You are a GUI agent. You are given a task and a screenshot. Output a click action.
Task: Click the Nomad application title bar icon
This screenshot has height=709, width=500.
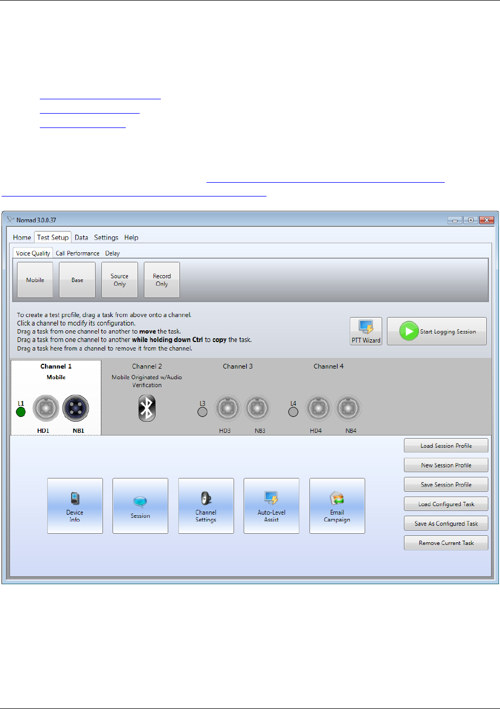pos(11,220)
